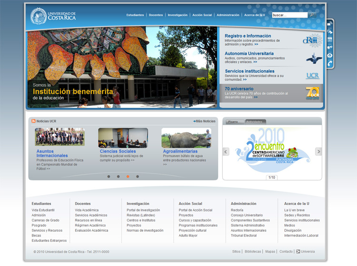The image size is (357, 266).
Task: Open Estudiantes Extranjeros footer link
Action: click(x=49, y=240)
